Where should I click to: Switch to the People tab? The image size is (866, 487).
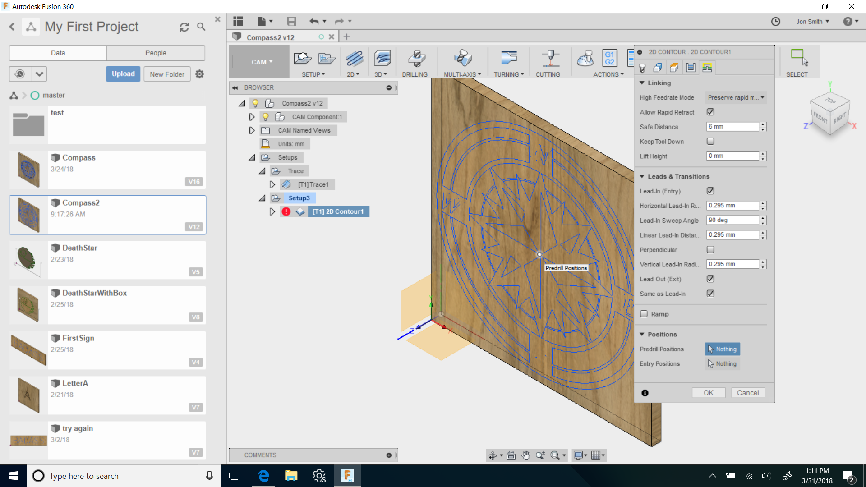click(156, 53)
